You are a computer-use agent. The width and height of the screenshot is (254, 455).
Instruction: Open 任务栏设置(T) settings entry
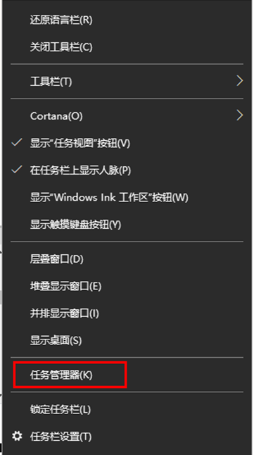(127, 437)
